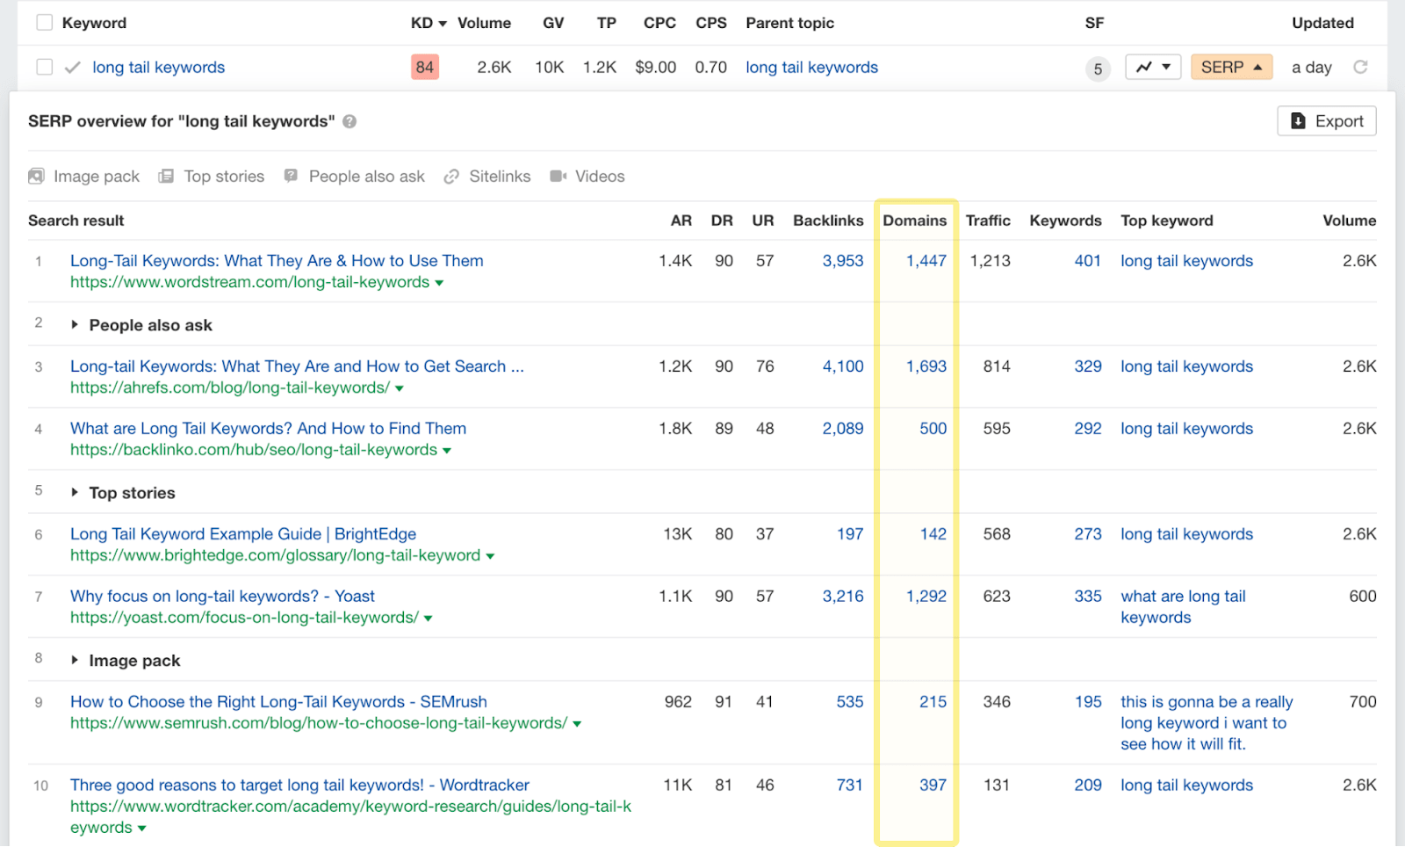Click the refresh icon next to 'a day'
This screenshot has width=1405, height=847.
(x=1360, y=67)
